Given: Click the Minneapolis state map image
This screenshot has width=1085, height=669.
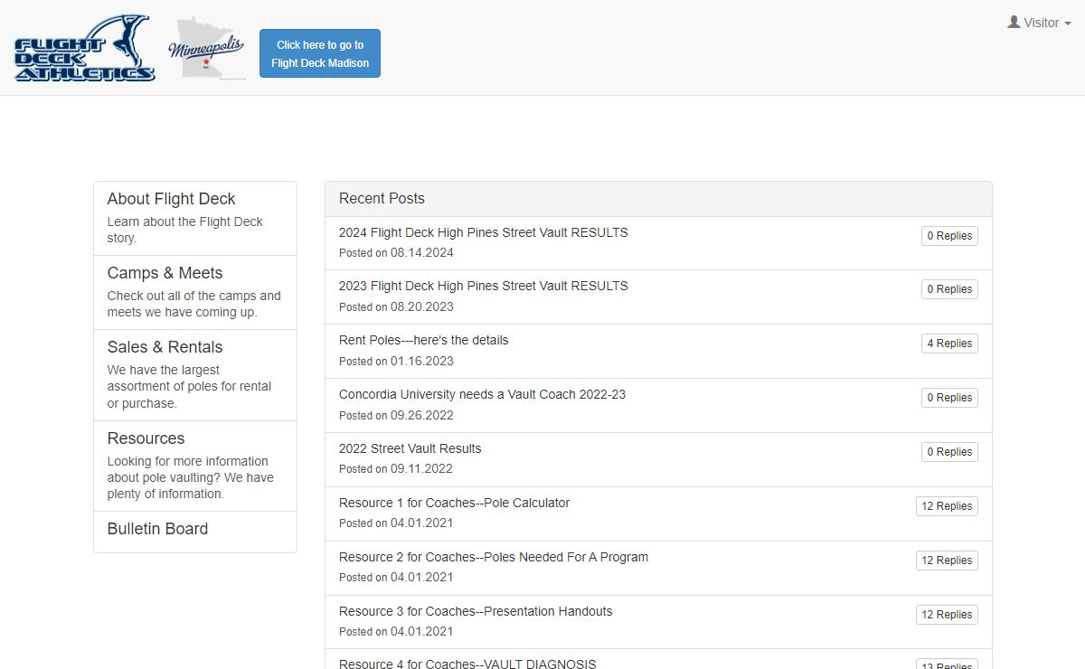Looking at the screenshot, I should point(206,48).
